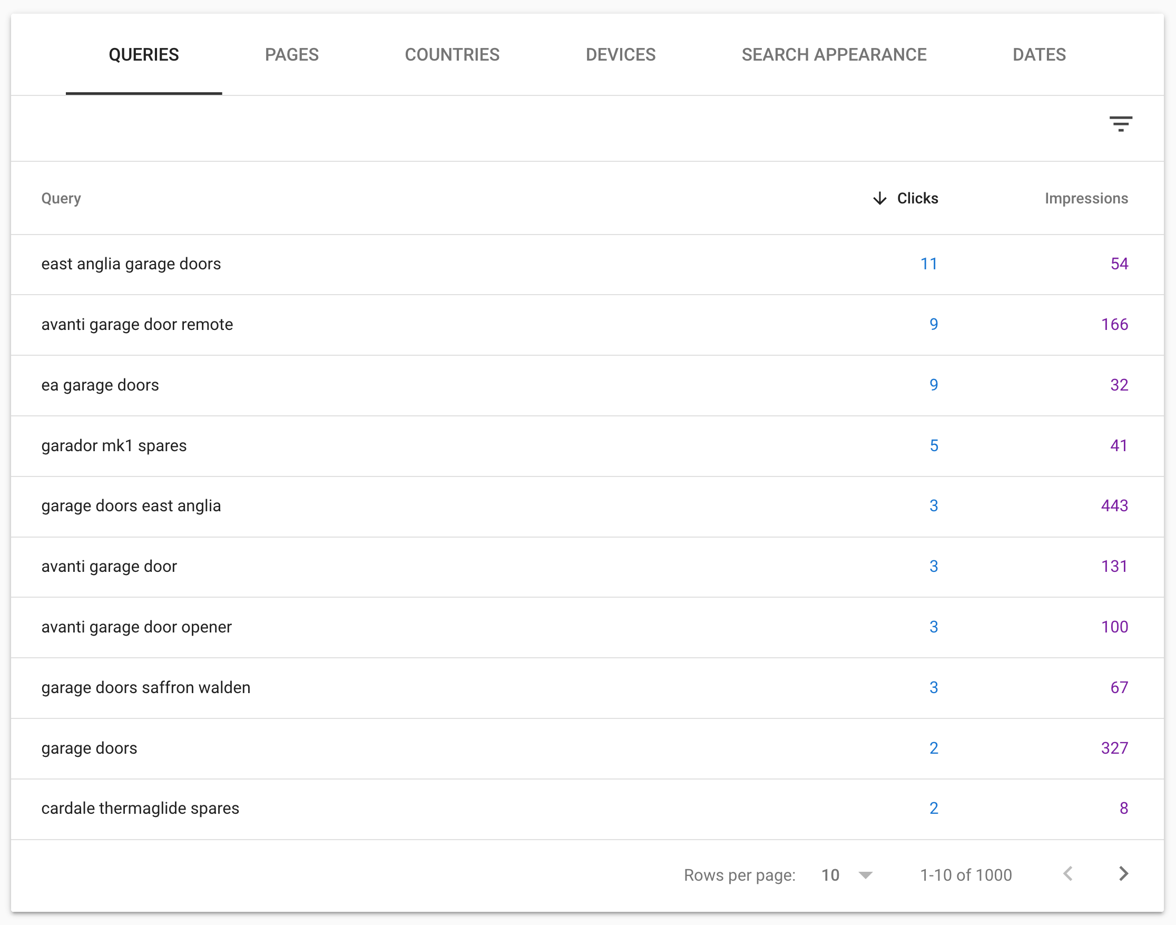This screenshot has height=925, width=1176.
Task: Click the Clicks sort arrow icon
Action: pyautogui.click(x=880, y=198)
